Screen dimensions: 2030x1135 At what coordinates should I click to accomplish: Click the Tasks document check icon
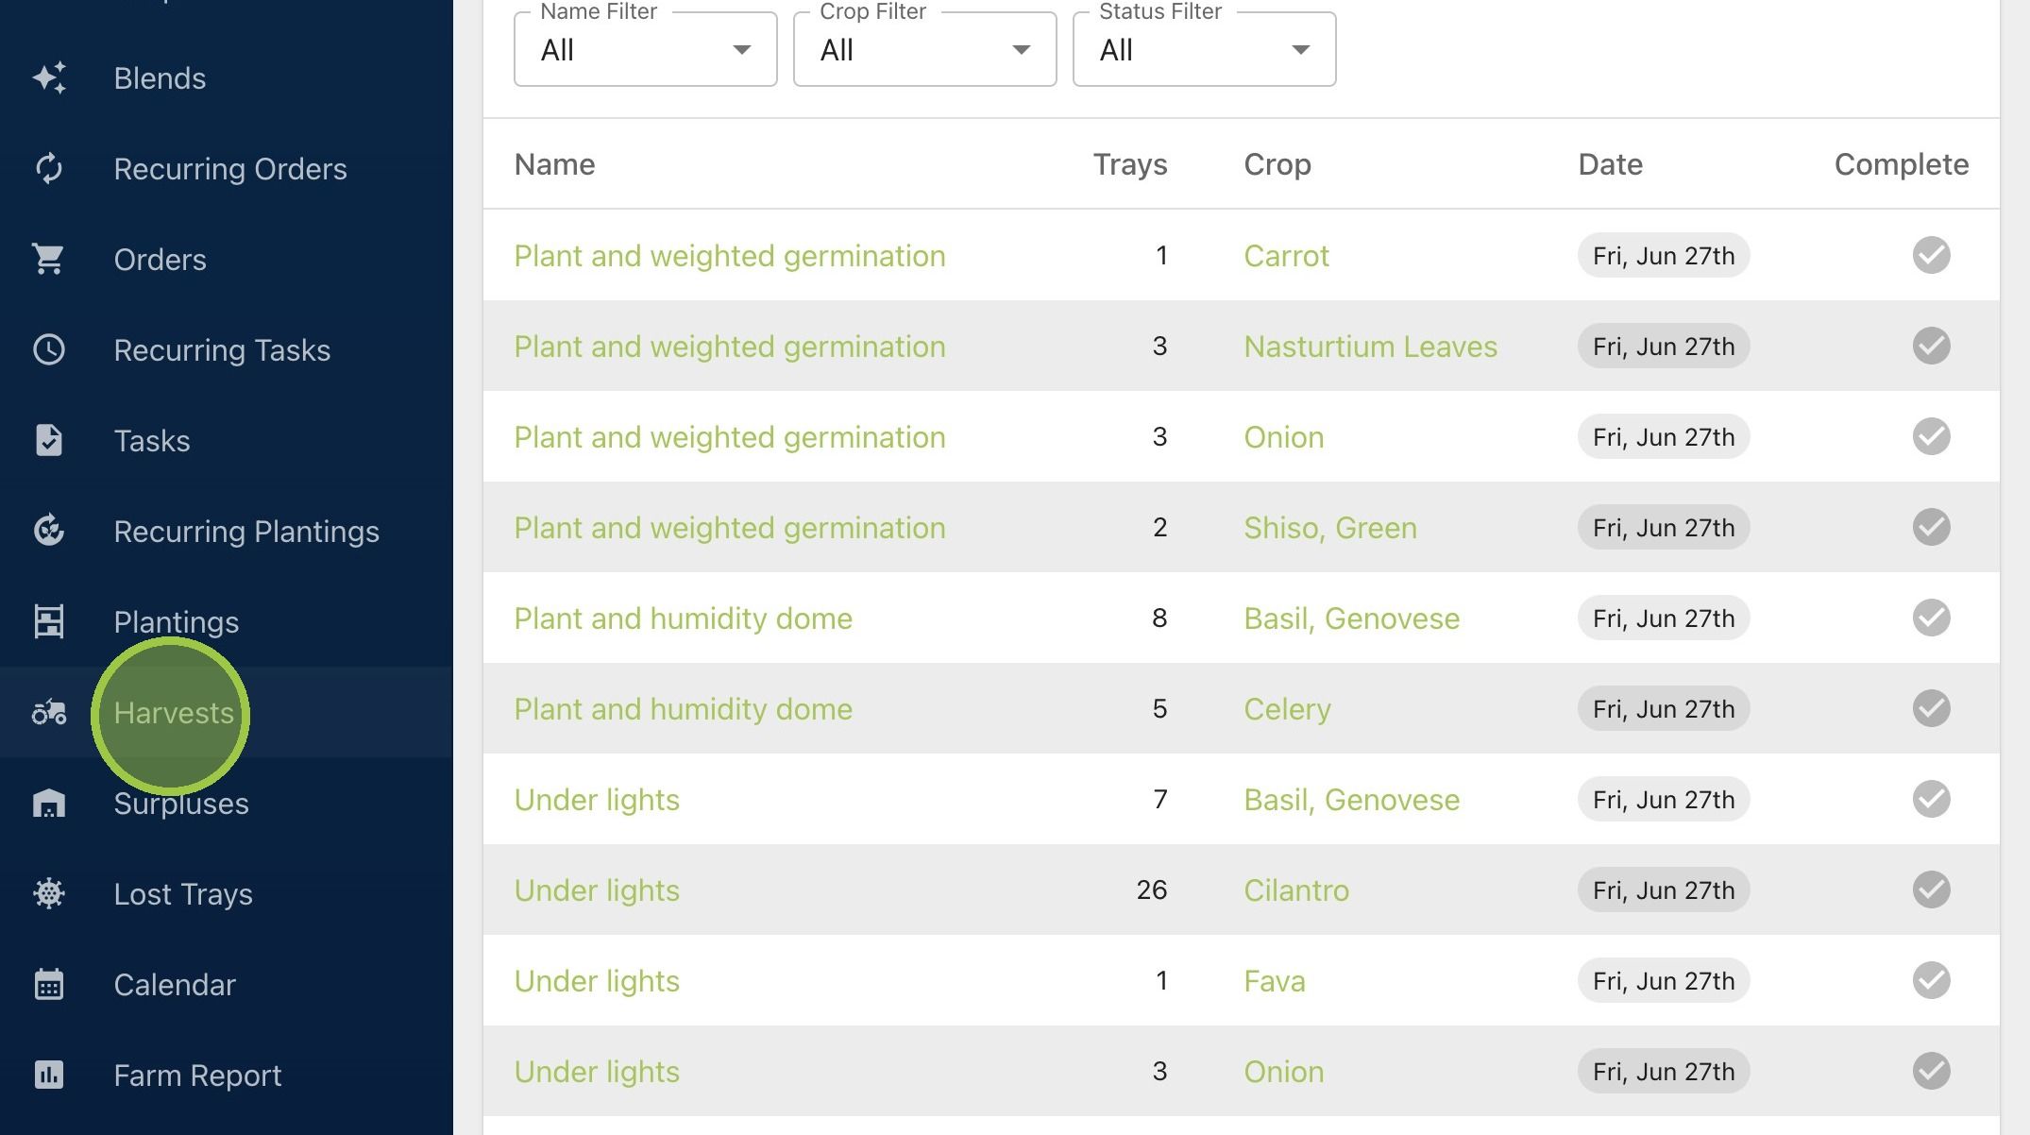tap(49, 441)
